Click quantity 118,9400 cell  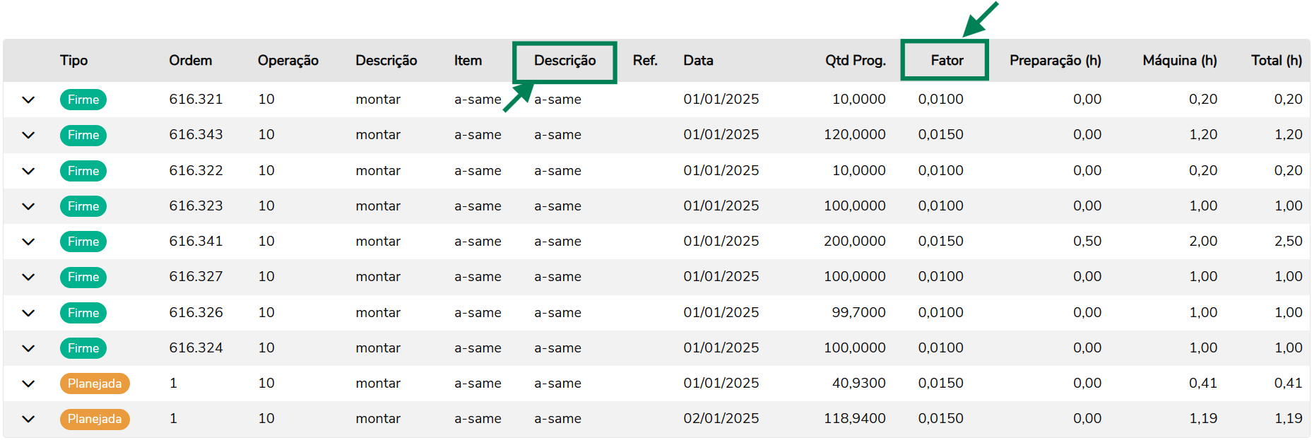[x=854, y=419]
